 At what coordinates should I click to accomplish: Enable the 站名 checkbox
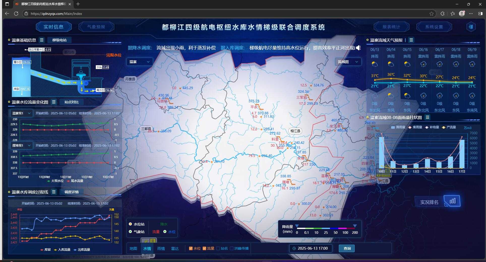click(218, 248)
